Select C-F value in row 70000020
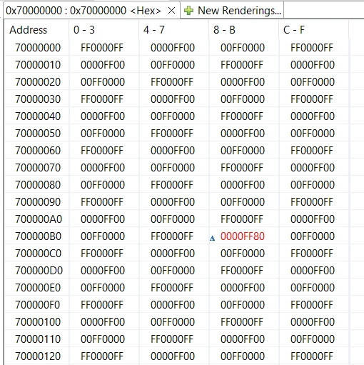This screenshot has width=364, height=365. [313, 82]
